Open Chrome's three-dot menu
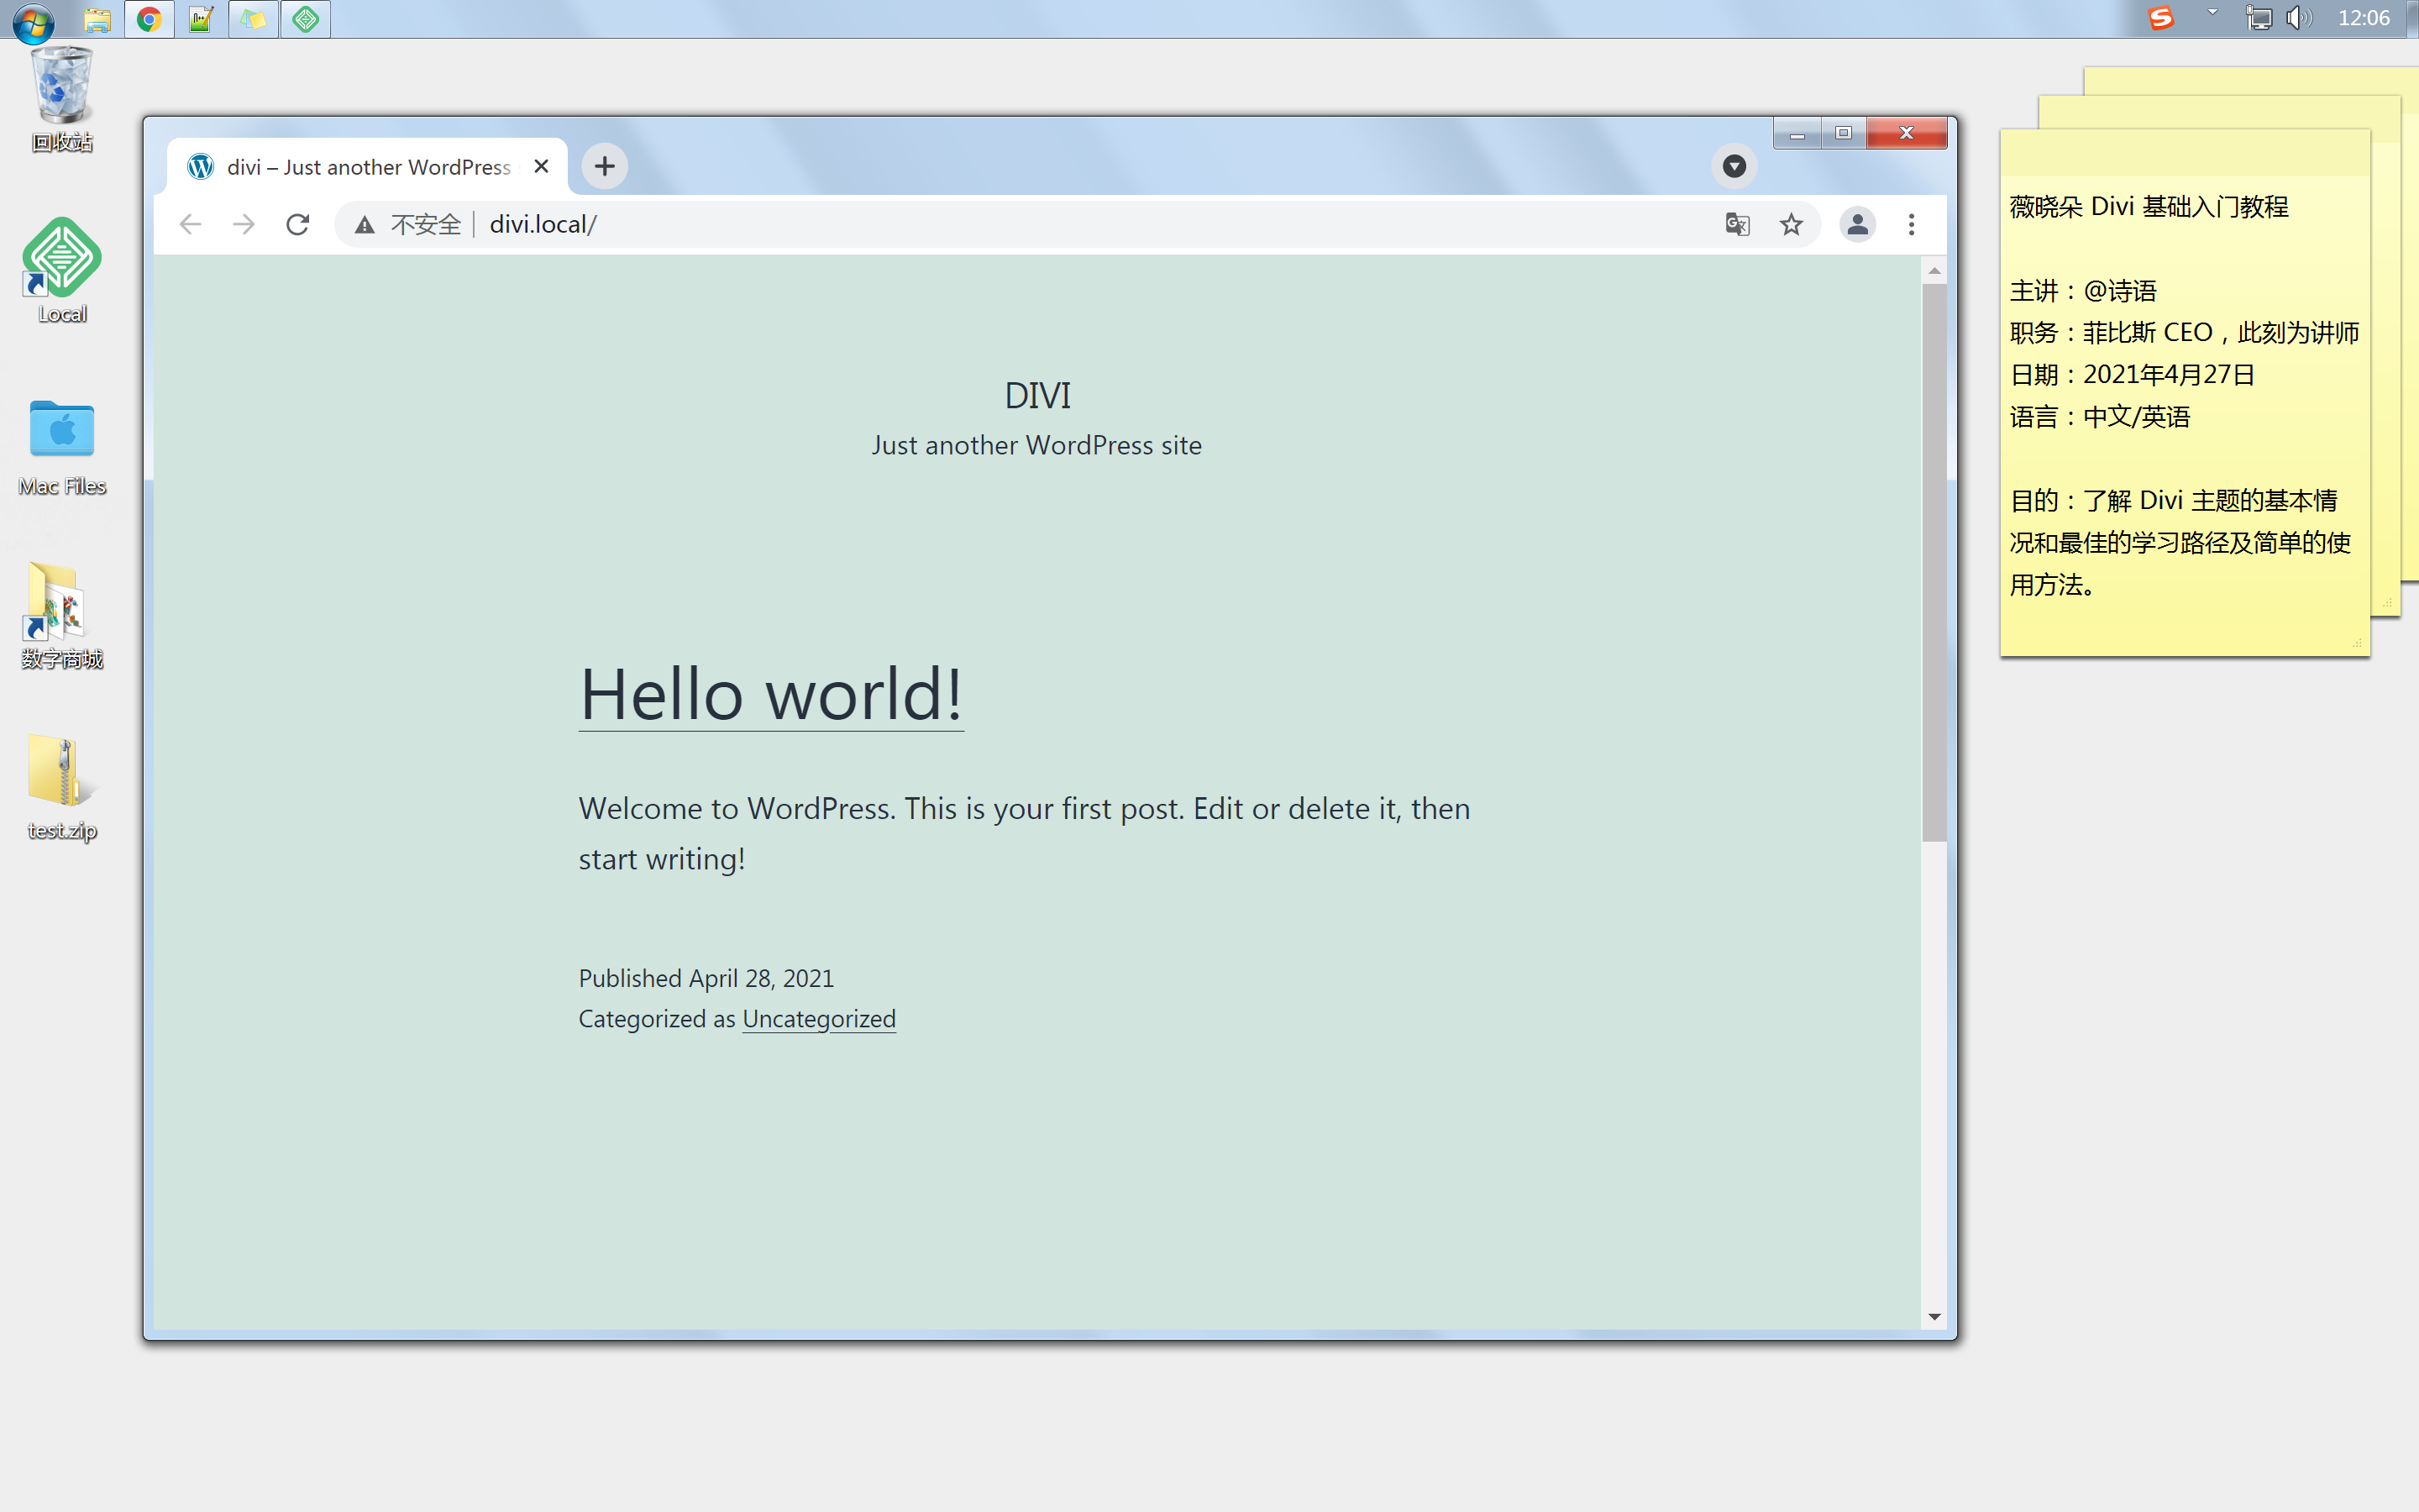The height and width of the screenshot is (1512, 2419). [1911, 224]
